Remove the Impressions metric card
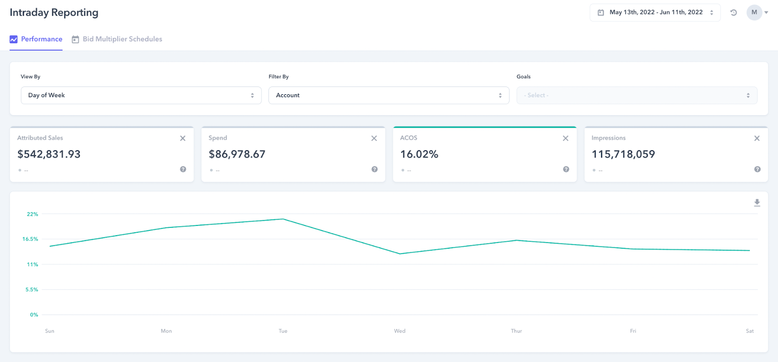This screenshot has width=778, height=362. [757, 138]
